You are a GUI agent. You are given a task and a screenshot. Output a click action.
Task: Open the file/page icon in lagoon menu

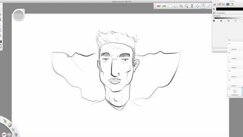pos(16,134)
